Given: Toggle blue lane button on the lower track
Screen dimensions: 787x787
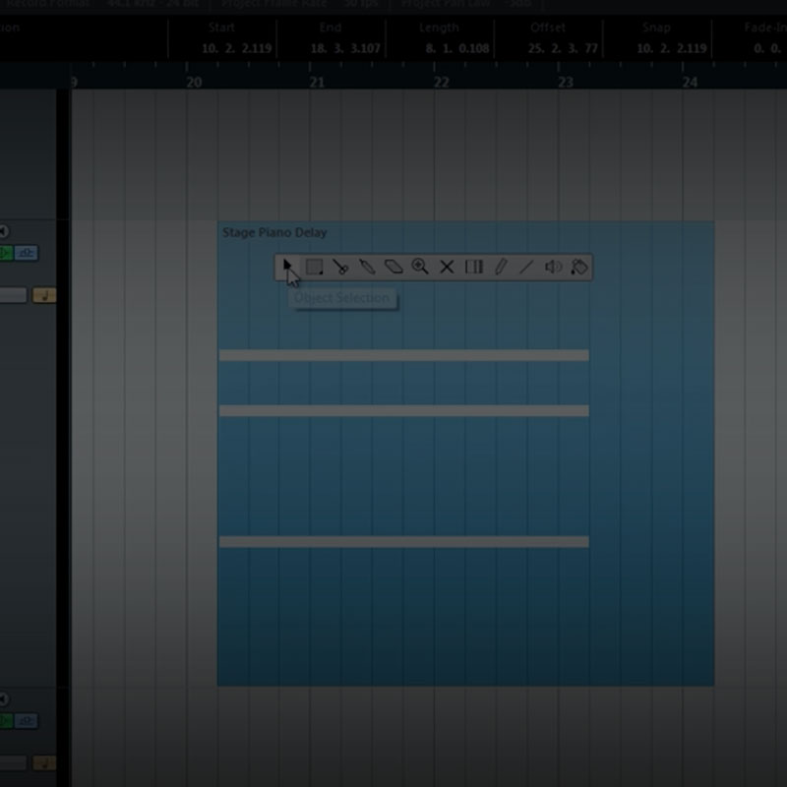Looking at the screenshot, I should (27, 721).
